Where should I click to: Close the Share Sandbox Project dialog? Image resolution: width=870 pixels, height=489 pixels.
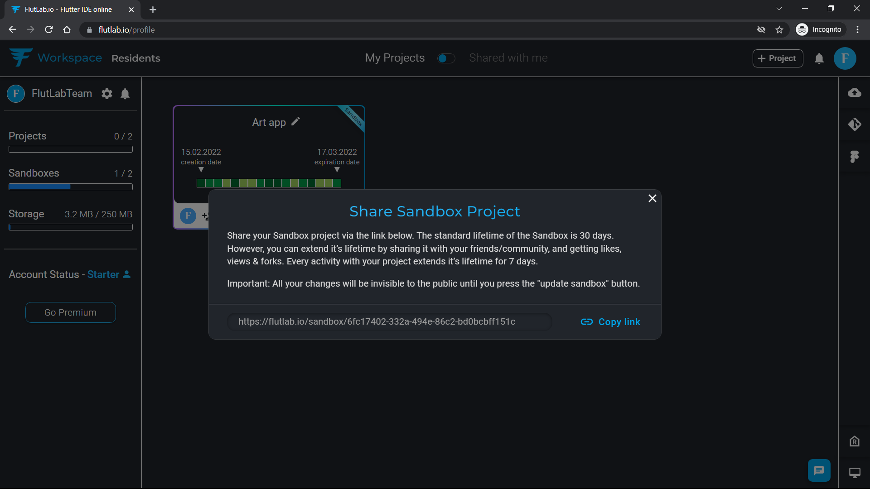652,198
